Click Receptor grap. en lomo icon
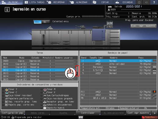This screenshot has height=119, width=158. [x=45, y=102]
